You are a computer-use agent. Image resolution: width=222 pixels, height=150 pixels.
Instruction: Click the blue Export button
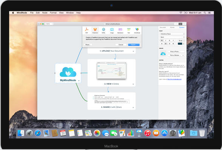point(134,44)
